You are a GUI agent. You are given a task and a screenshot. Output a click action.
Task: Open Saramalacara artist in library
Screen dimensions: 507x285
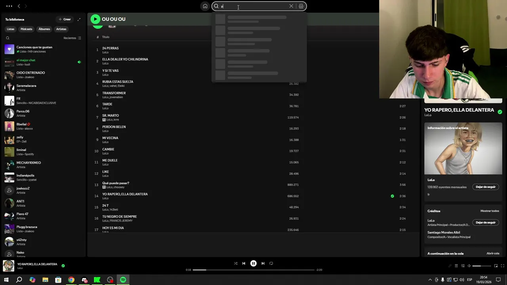tap(43, 87)
